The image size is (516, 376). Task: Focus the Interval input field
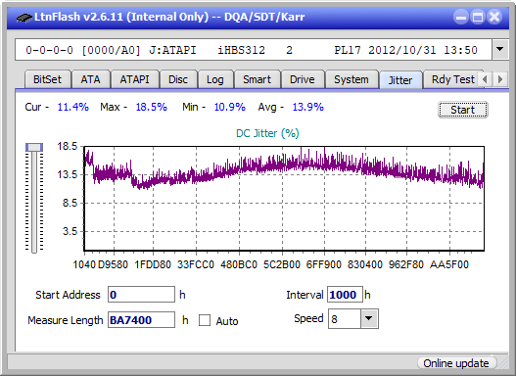coord(345,295)
